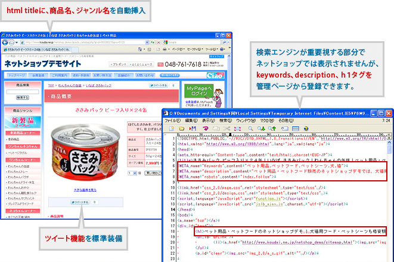Open the セーフティ menu in browser command bar
The width and height of the screenshot is (394, 262).
coord(195,50)
